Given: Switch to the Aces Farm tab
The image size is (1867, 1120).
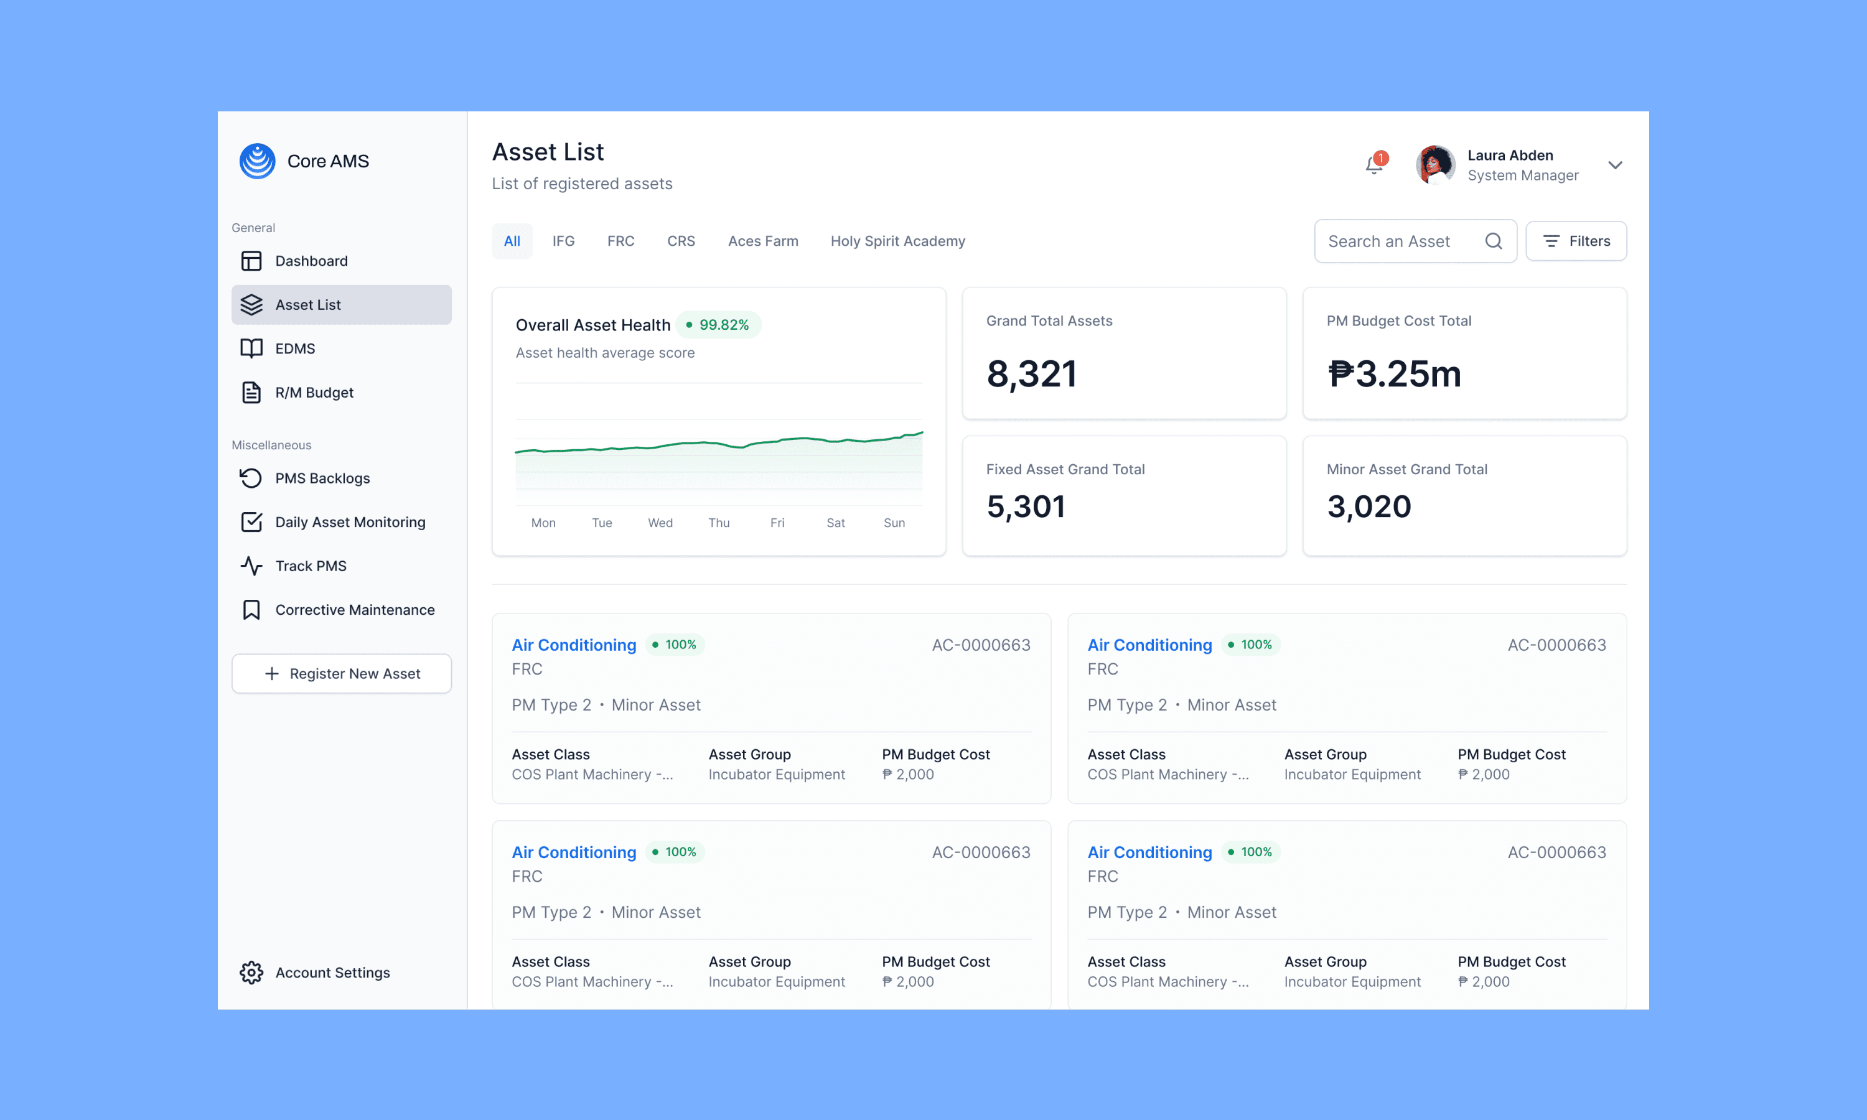Looking at the screenshot, I should pyautogui.click(x=762, y=241).
